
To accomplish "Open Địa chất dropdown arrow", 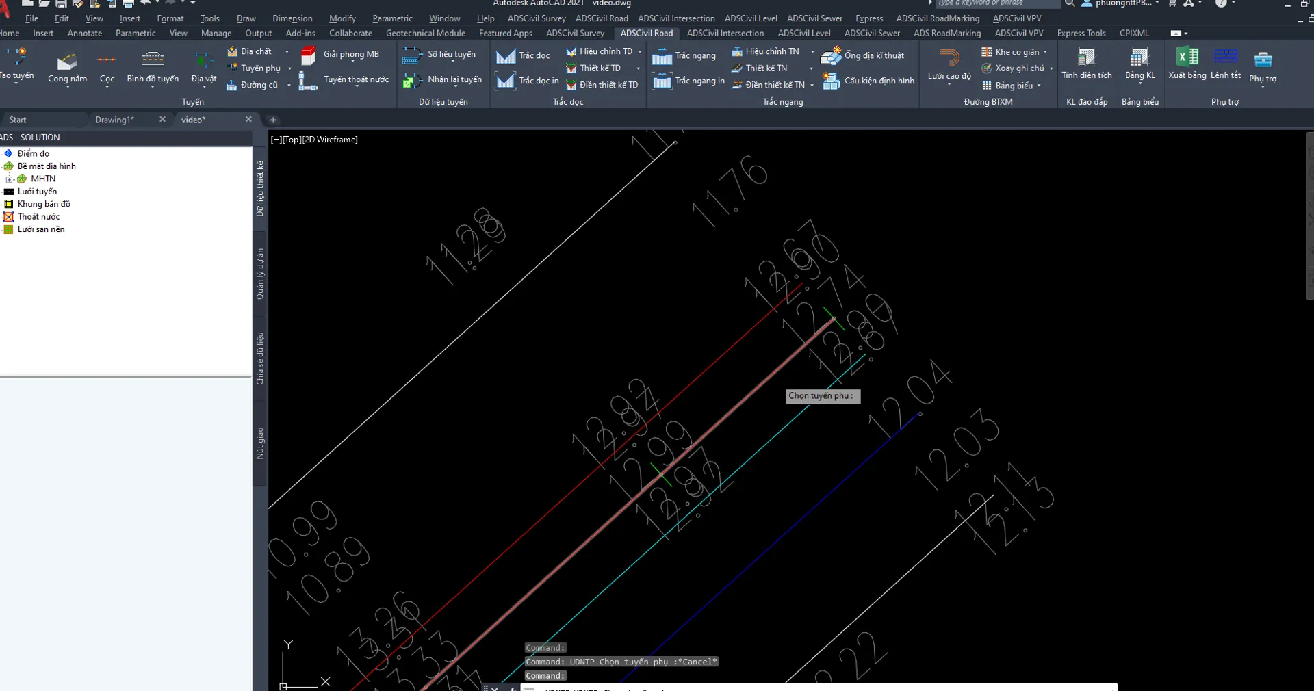I will pyautogui.click(x=287, y=52).
